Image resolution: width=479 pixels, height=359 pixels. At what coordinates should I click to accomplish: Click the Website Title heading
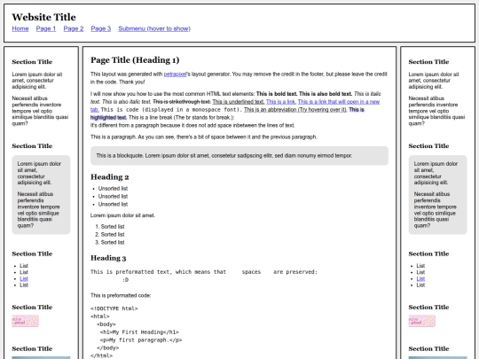point(44,17)
